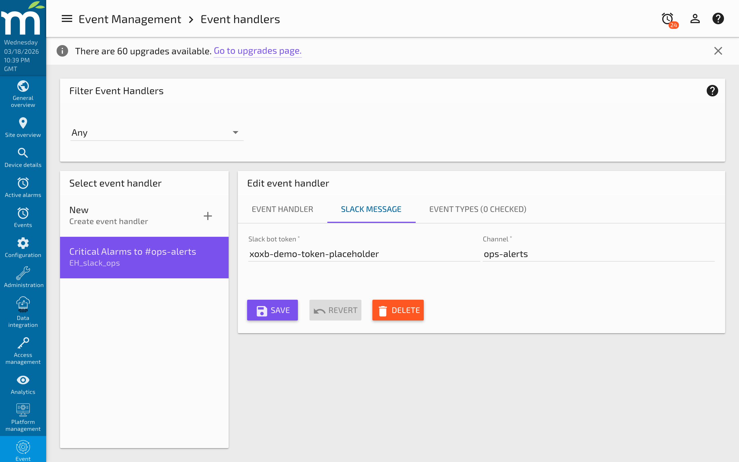
Task: Open the alarm clock notifications showing 24
Action: click(667, 19)
